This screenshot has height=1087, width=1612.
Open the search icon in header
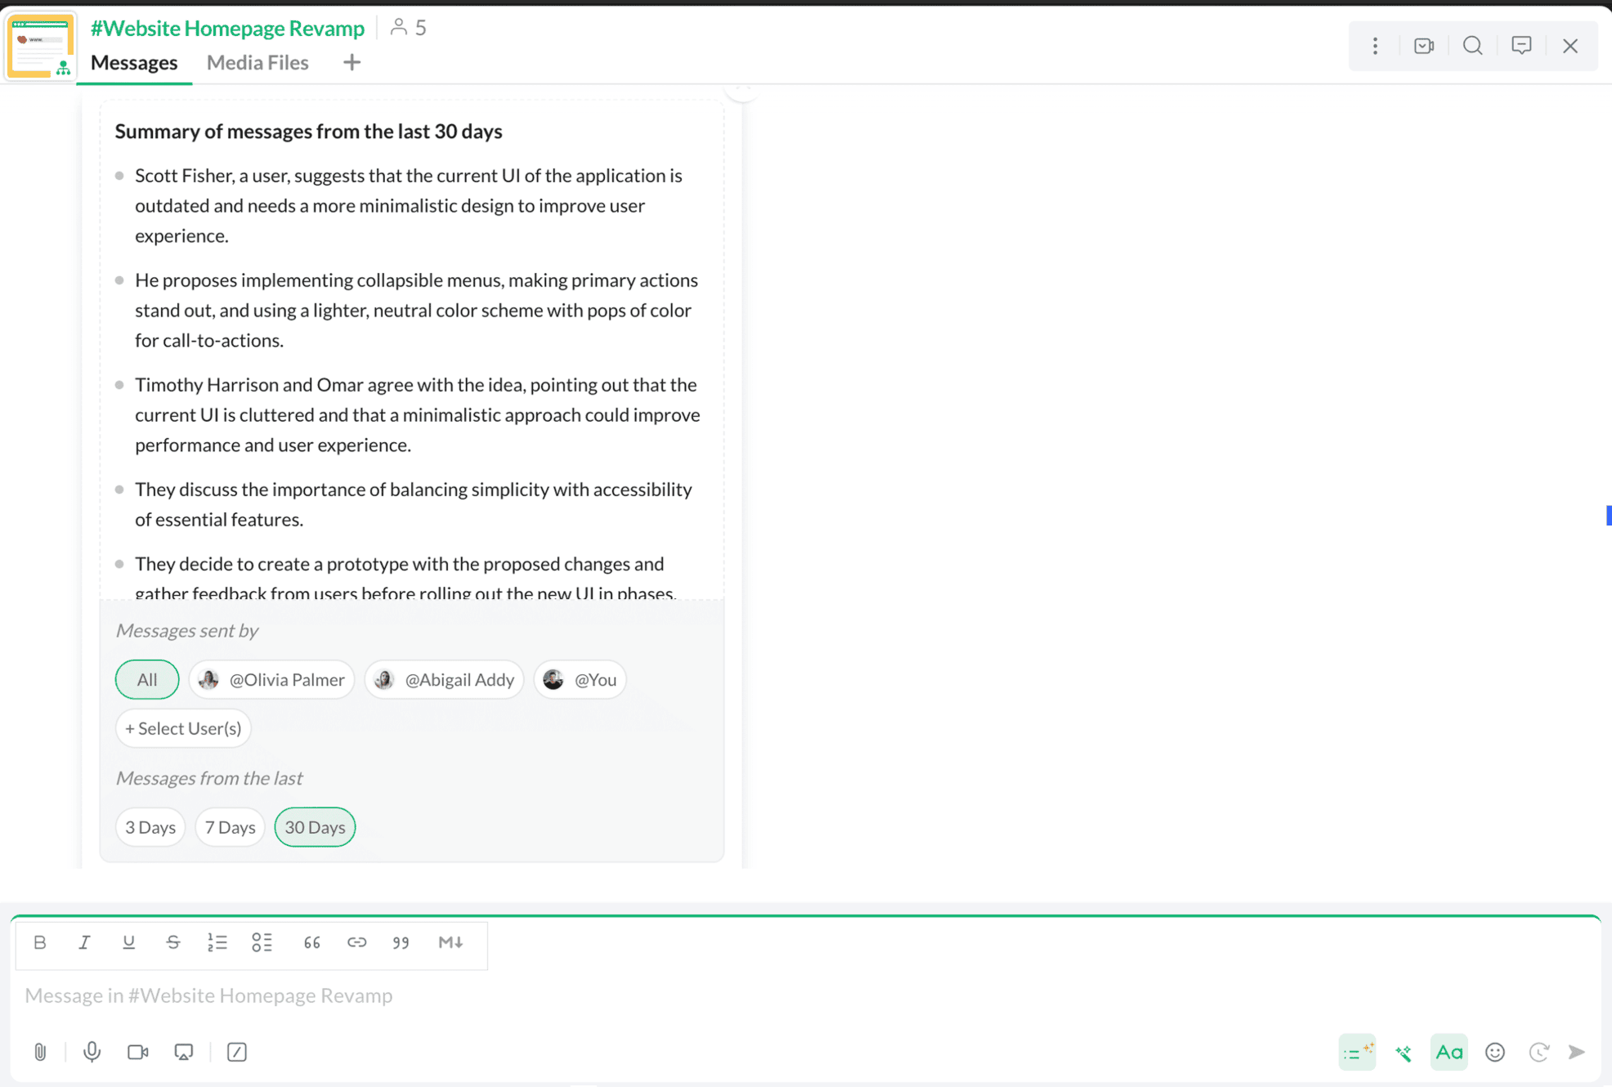(x=1472, y=46)
